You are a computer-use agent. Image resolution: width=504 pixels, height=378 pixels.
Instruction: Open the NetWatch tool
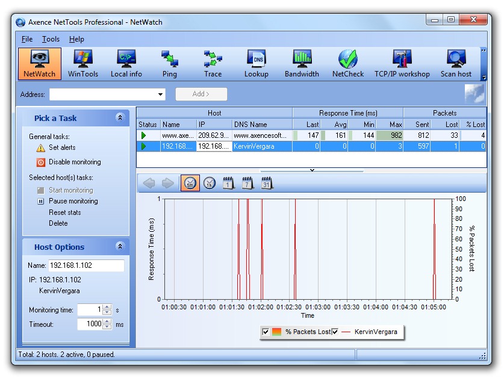[x=40, y=64]
